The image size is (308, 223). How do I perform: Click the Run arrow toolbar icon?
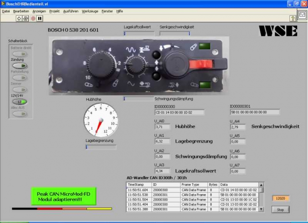19,18
